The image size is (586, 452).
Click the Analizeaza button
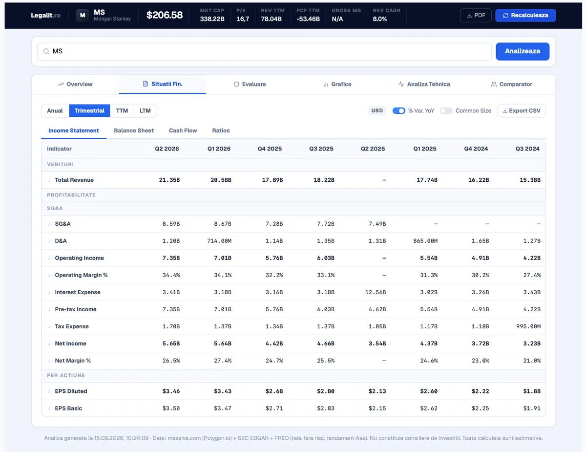point(523,51)
